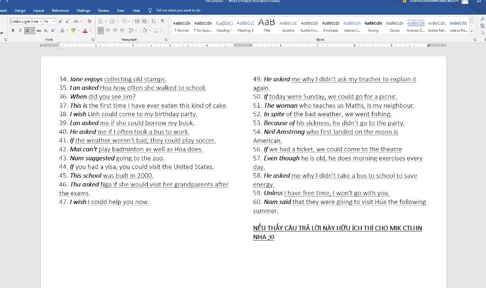
Task: Open the View tab
Action: click(121, 10)
